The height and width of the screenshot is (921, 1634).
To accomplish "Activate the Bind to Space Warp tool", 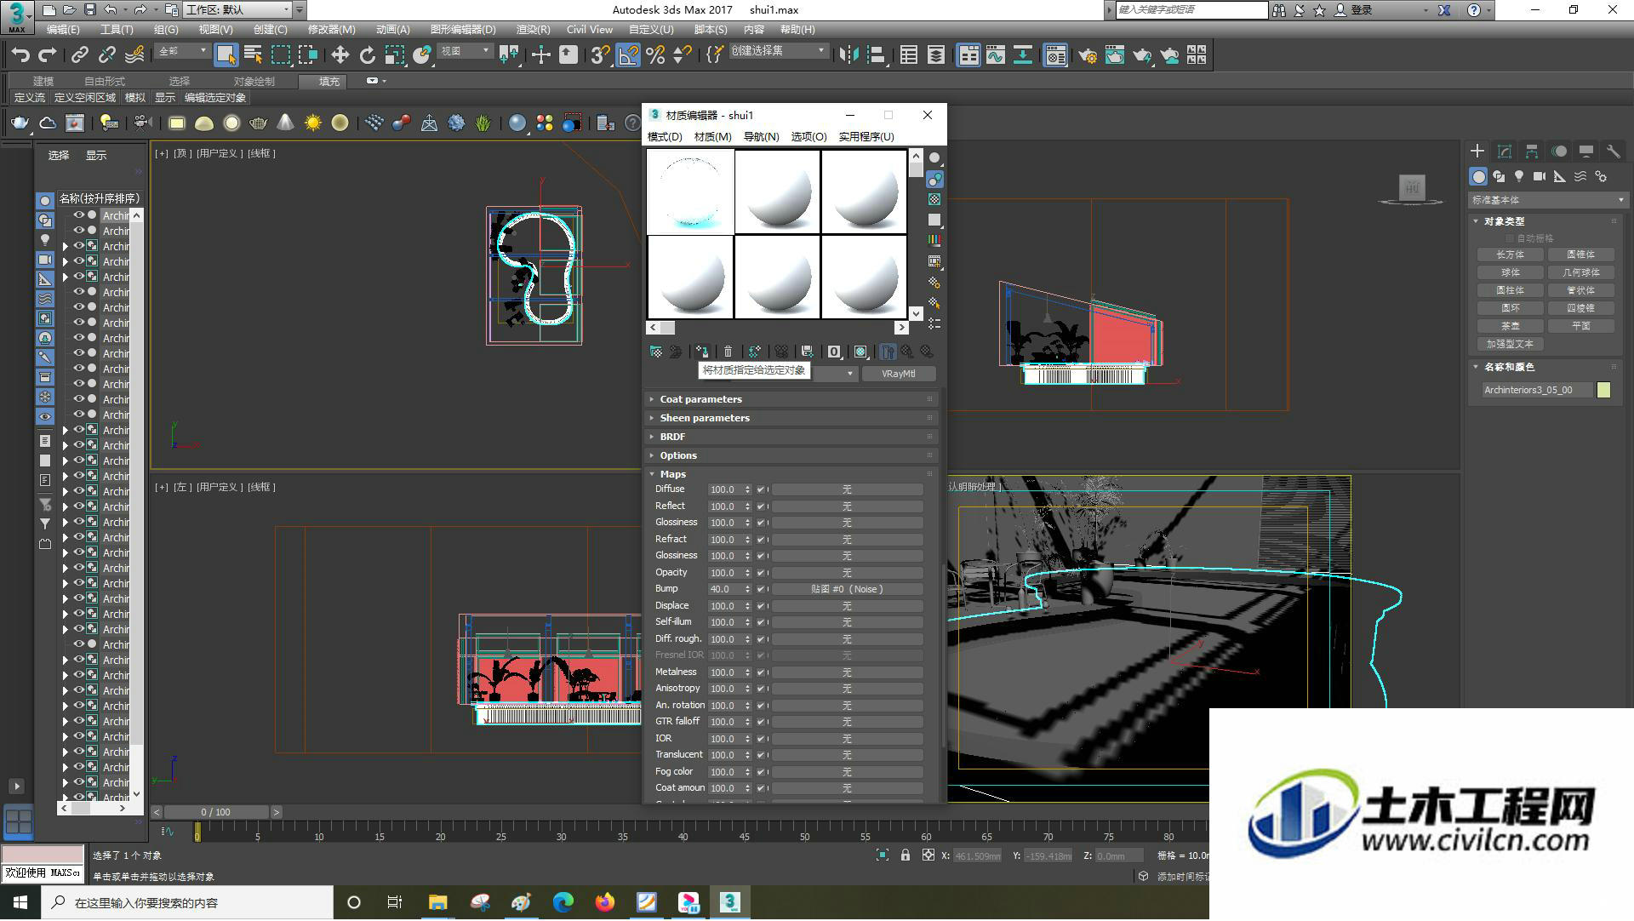I will point(134,55).
